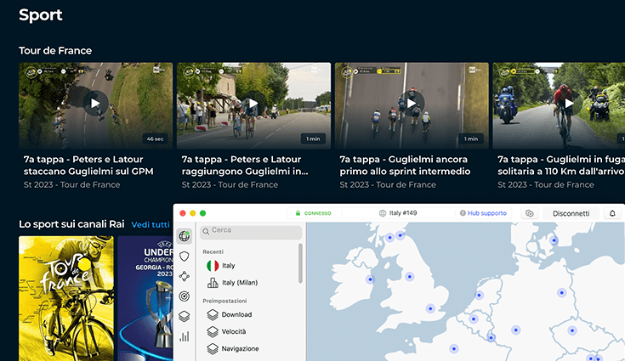Click the icon button left of Disconnetti
Viewport: 625px width, 361px height.
pos(530,213)
